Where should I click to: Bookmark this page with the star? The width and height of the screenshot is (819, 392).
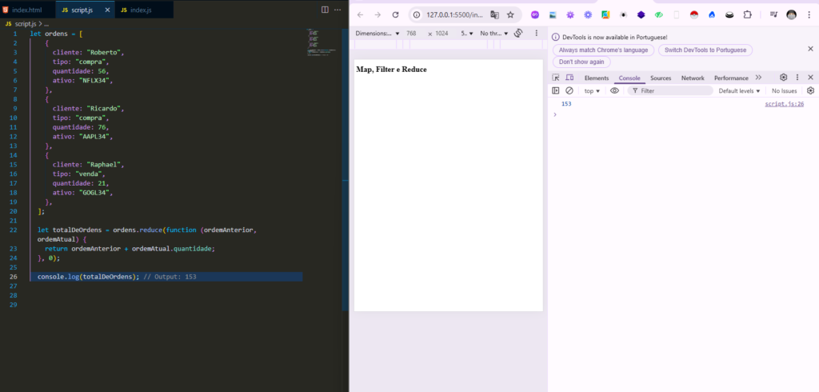pos(510,14)
